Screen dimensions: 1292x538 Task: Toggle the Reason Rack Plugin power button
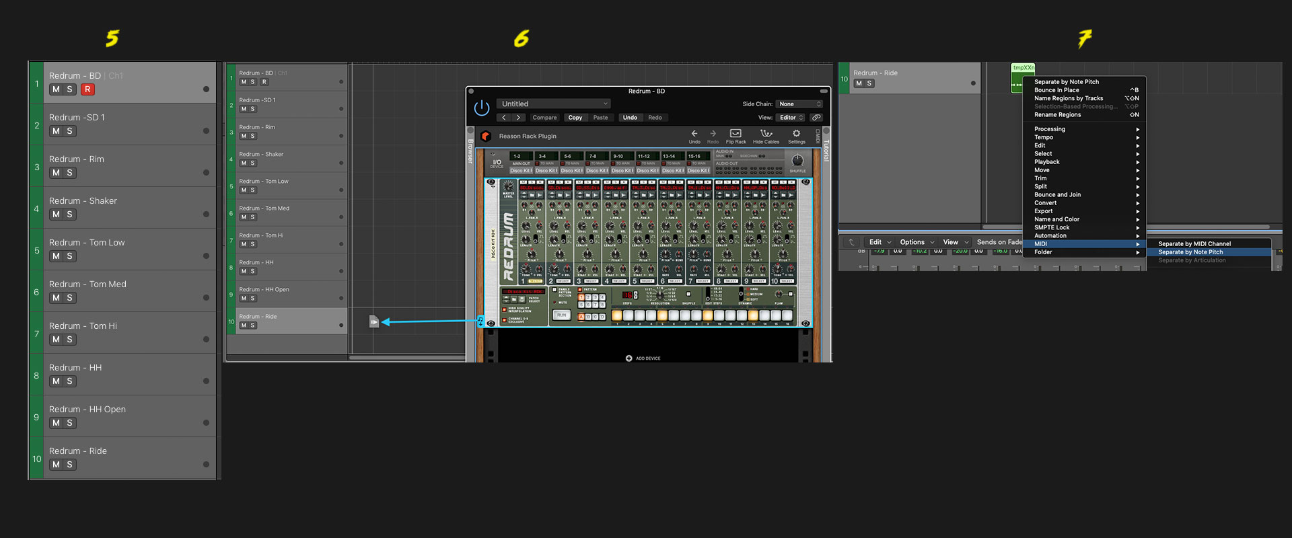coord(482,108)
